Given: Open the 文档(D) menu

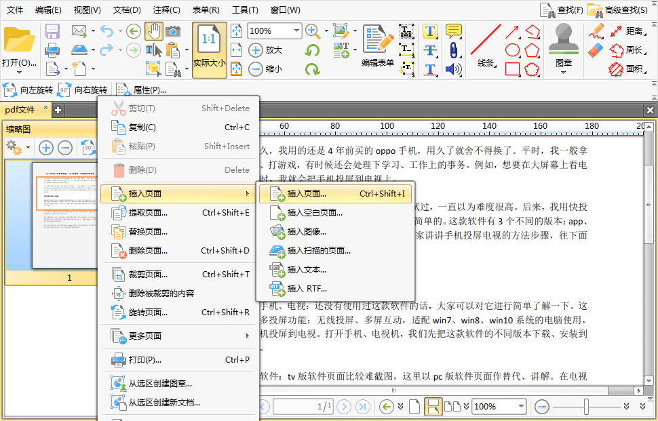Looking at the screenshot, I should tap(127, 9).
